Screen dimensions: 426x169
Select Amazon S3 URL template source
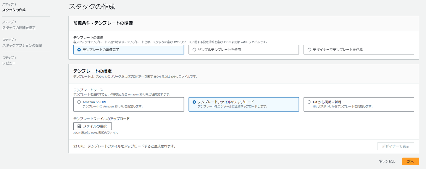pyautogui.click(x=79, y=102)
